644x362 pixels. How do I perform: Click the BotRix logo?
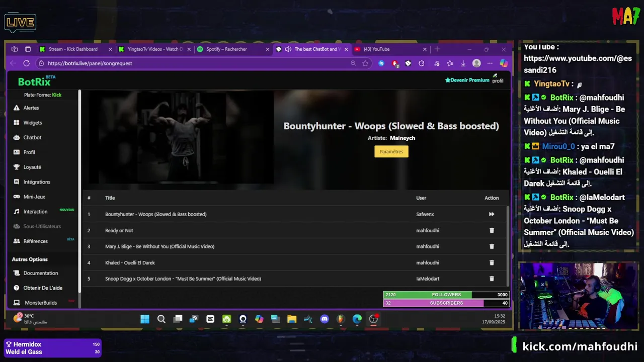coord(34,82)
